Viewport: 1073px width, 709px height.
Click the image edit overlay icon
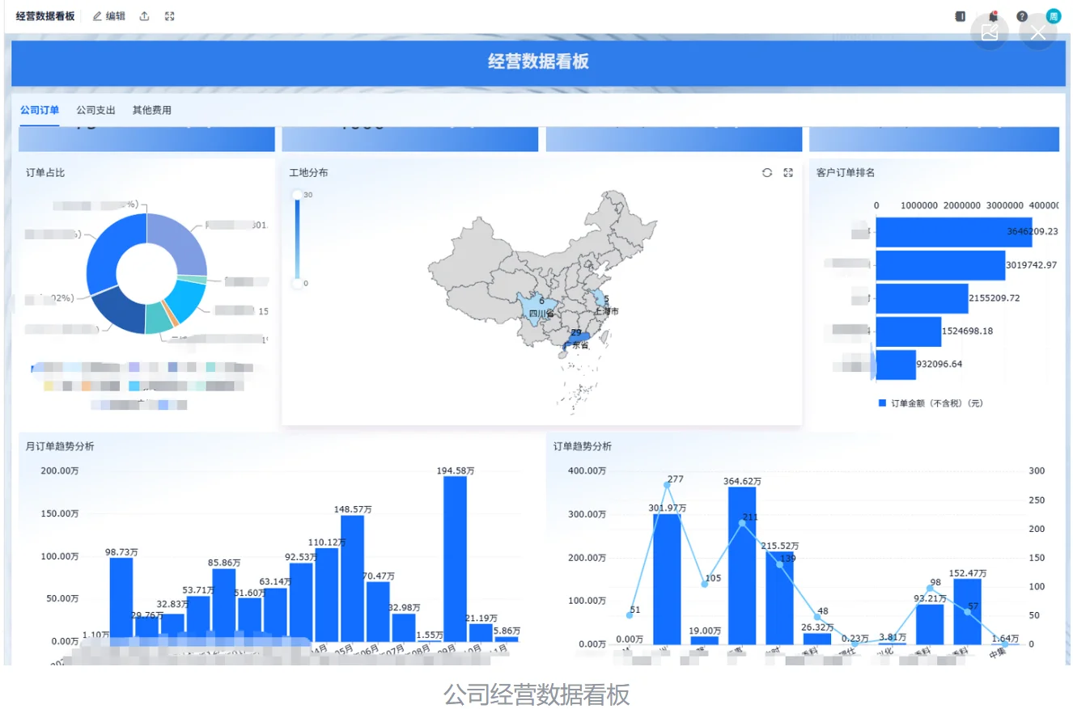coord(989,32)
